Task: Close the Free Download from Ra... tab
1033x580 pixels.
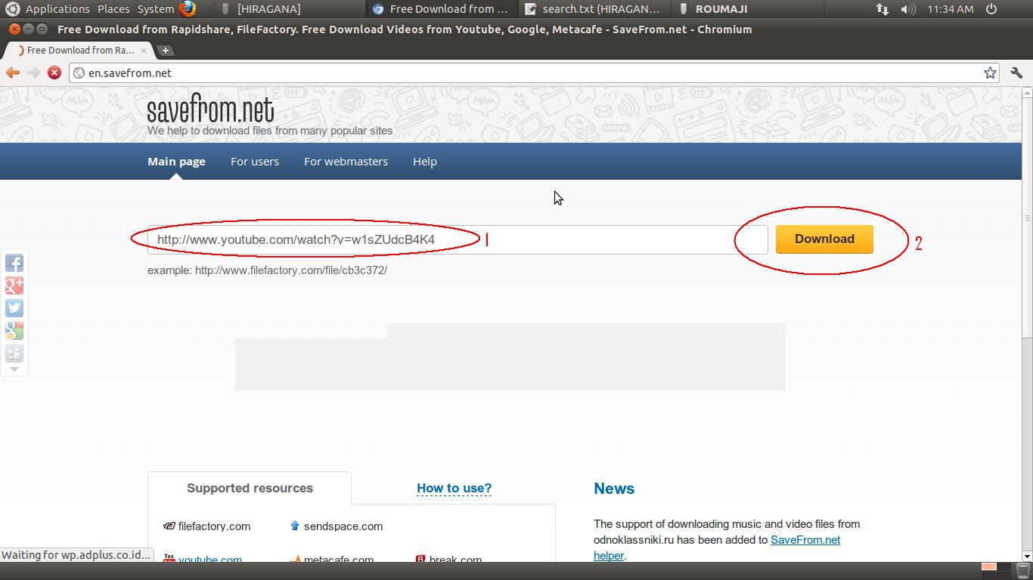Action: click(144, 51)
